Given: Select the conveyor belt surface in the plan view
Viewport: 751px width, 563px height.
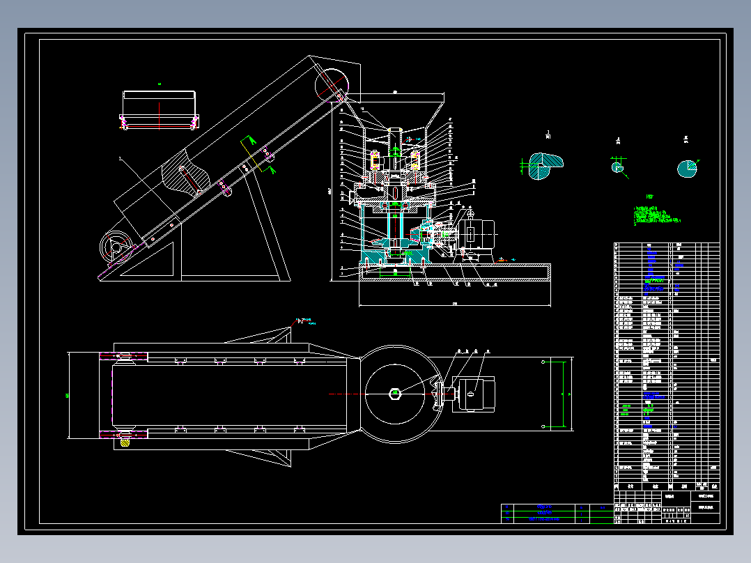Looking at the screenshot, I should (x=229, y=395).
